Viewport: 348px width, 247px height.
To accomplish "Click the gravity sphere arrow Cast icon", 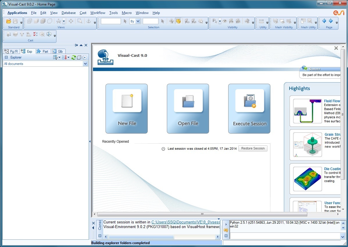I will (9, 34).
